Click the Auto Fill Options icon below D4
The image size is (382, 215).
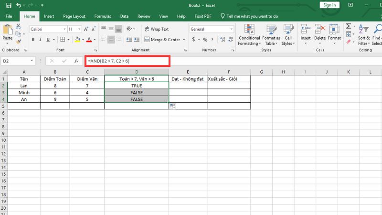pyautogui.click(x=172, y=106)
